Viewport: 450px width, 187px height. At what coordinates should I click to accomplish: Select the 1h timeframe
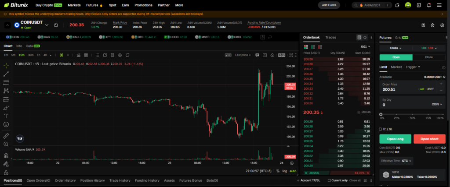pyautogui.click(x=39, y=55)
